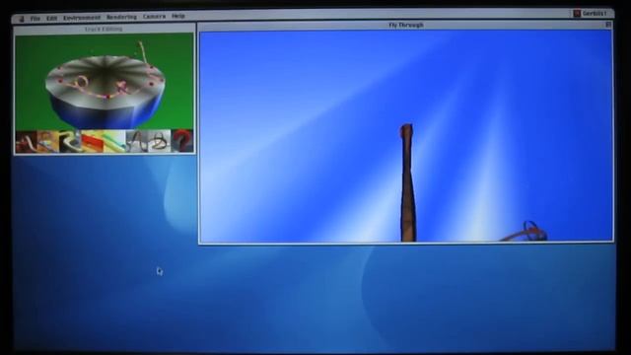The height and width of the screenshot is (355, 631).
Task: Choose the dark red thumbnail with cream track
Action: point(27,142)
